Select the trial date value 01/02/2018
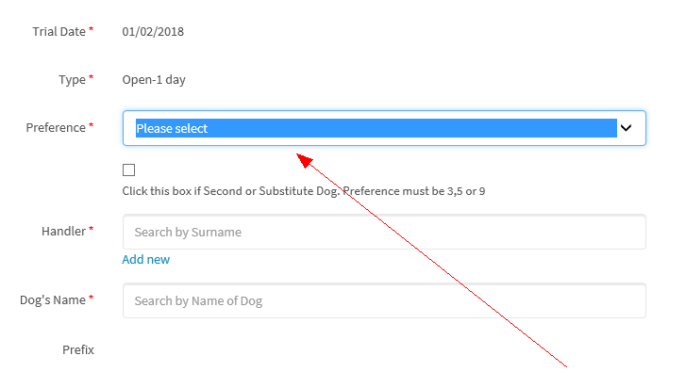 click(153, 31)
